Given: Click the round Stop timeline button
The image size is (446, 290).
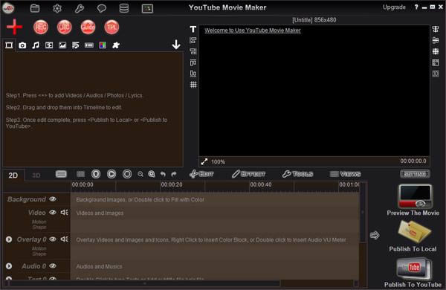Looking at the screenshot, I should (x=127, y=174).
